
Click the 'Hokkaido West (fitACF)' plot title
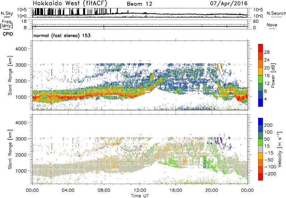coord(70,3)
